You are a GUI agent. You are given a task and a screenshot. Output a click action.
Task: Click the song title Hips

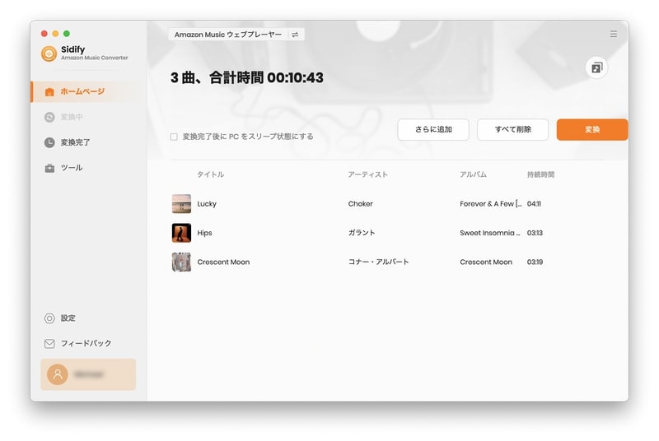pyautogui.click(x=204, y=233)
